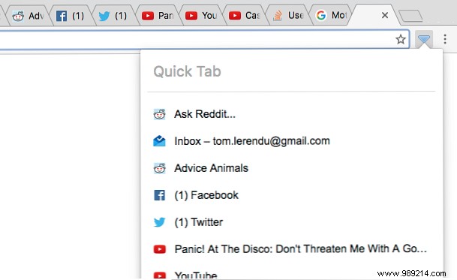Click the Reddit icon beside Ask Reddit
This screenshot has height=280, width=457.
pos(159,114)
